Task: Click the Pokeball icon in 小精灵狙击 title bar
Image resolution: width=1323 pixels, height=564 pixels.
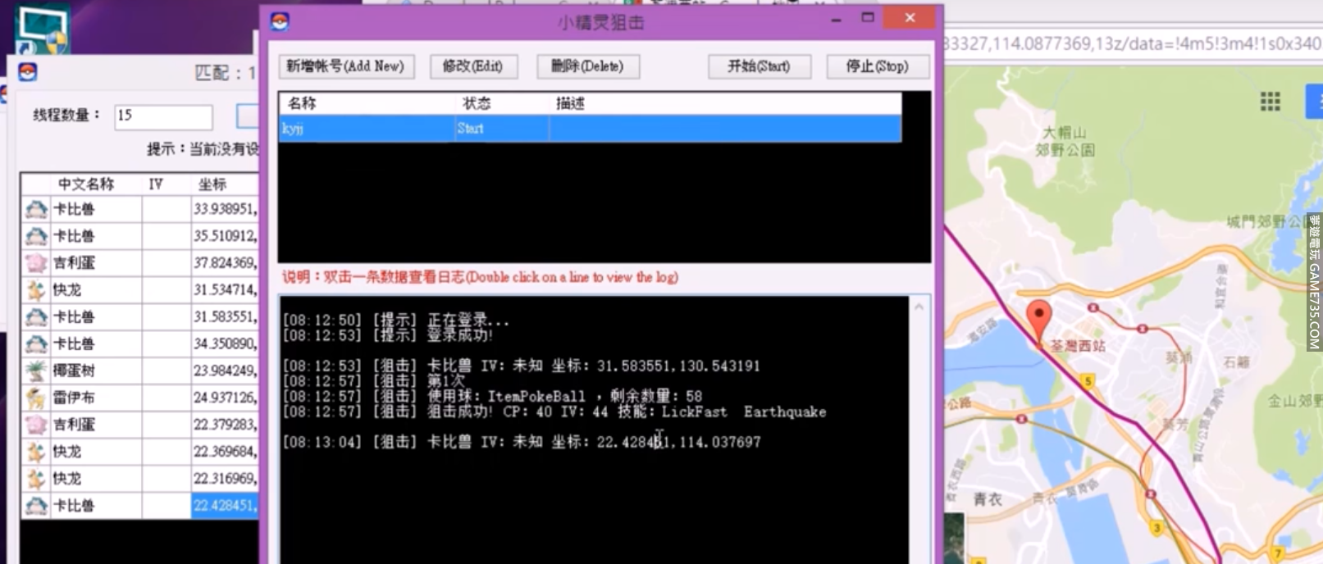Action: [280, 22]
